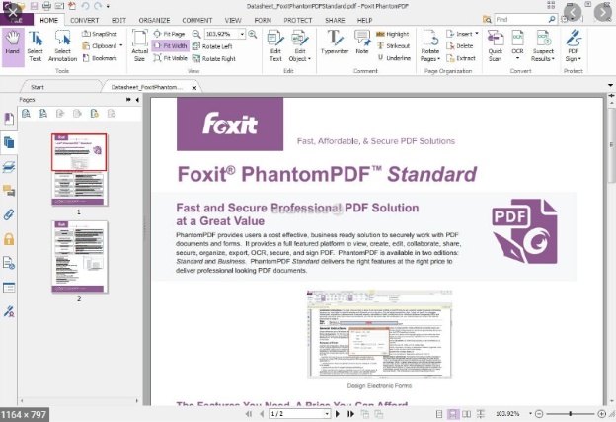Delete pages from the document
This screenshot has width=616, height=422.
coord(460,46)
